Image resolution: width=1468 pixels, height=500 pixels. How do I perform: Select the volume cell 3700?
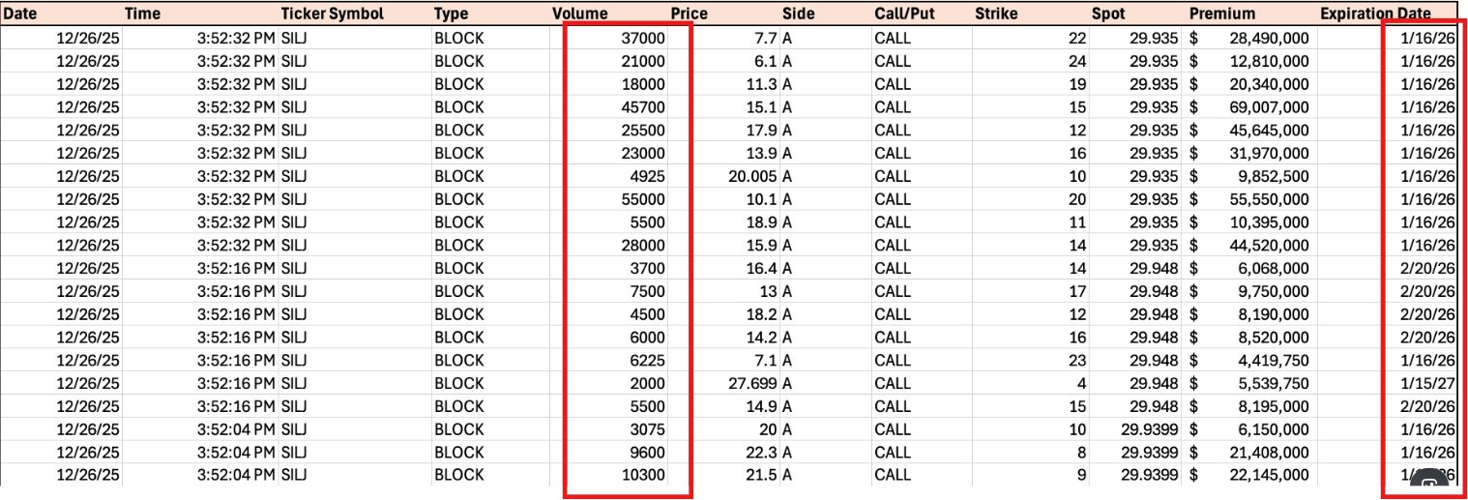[647, 268]
